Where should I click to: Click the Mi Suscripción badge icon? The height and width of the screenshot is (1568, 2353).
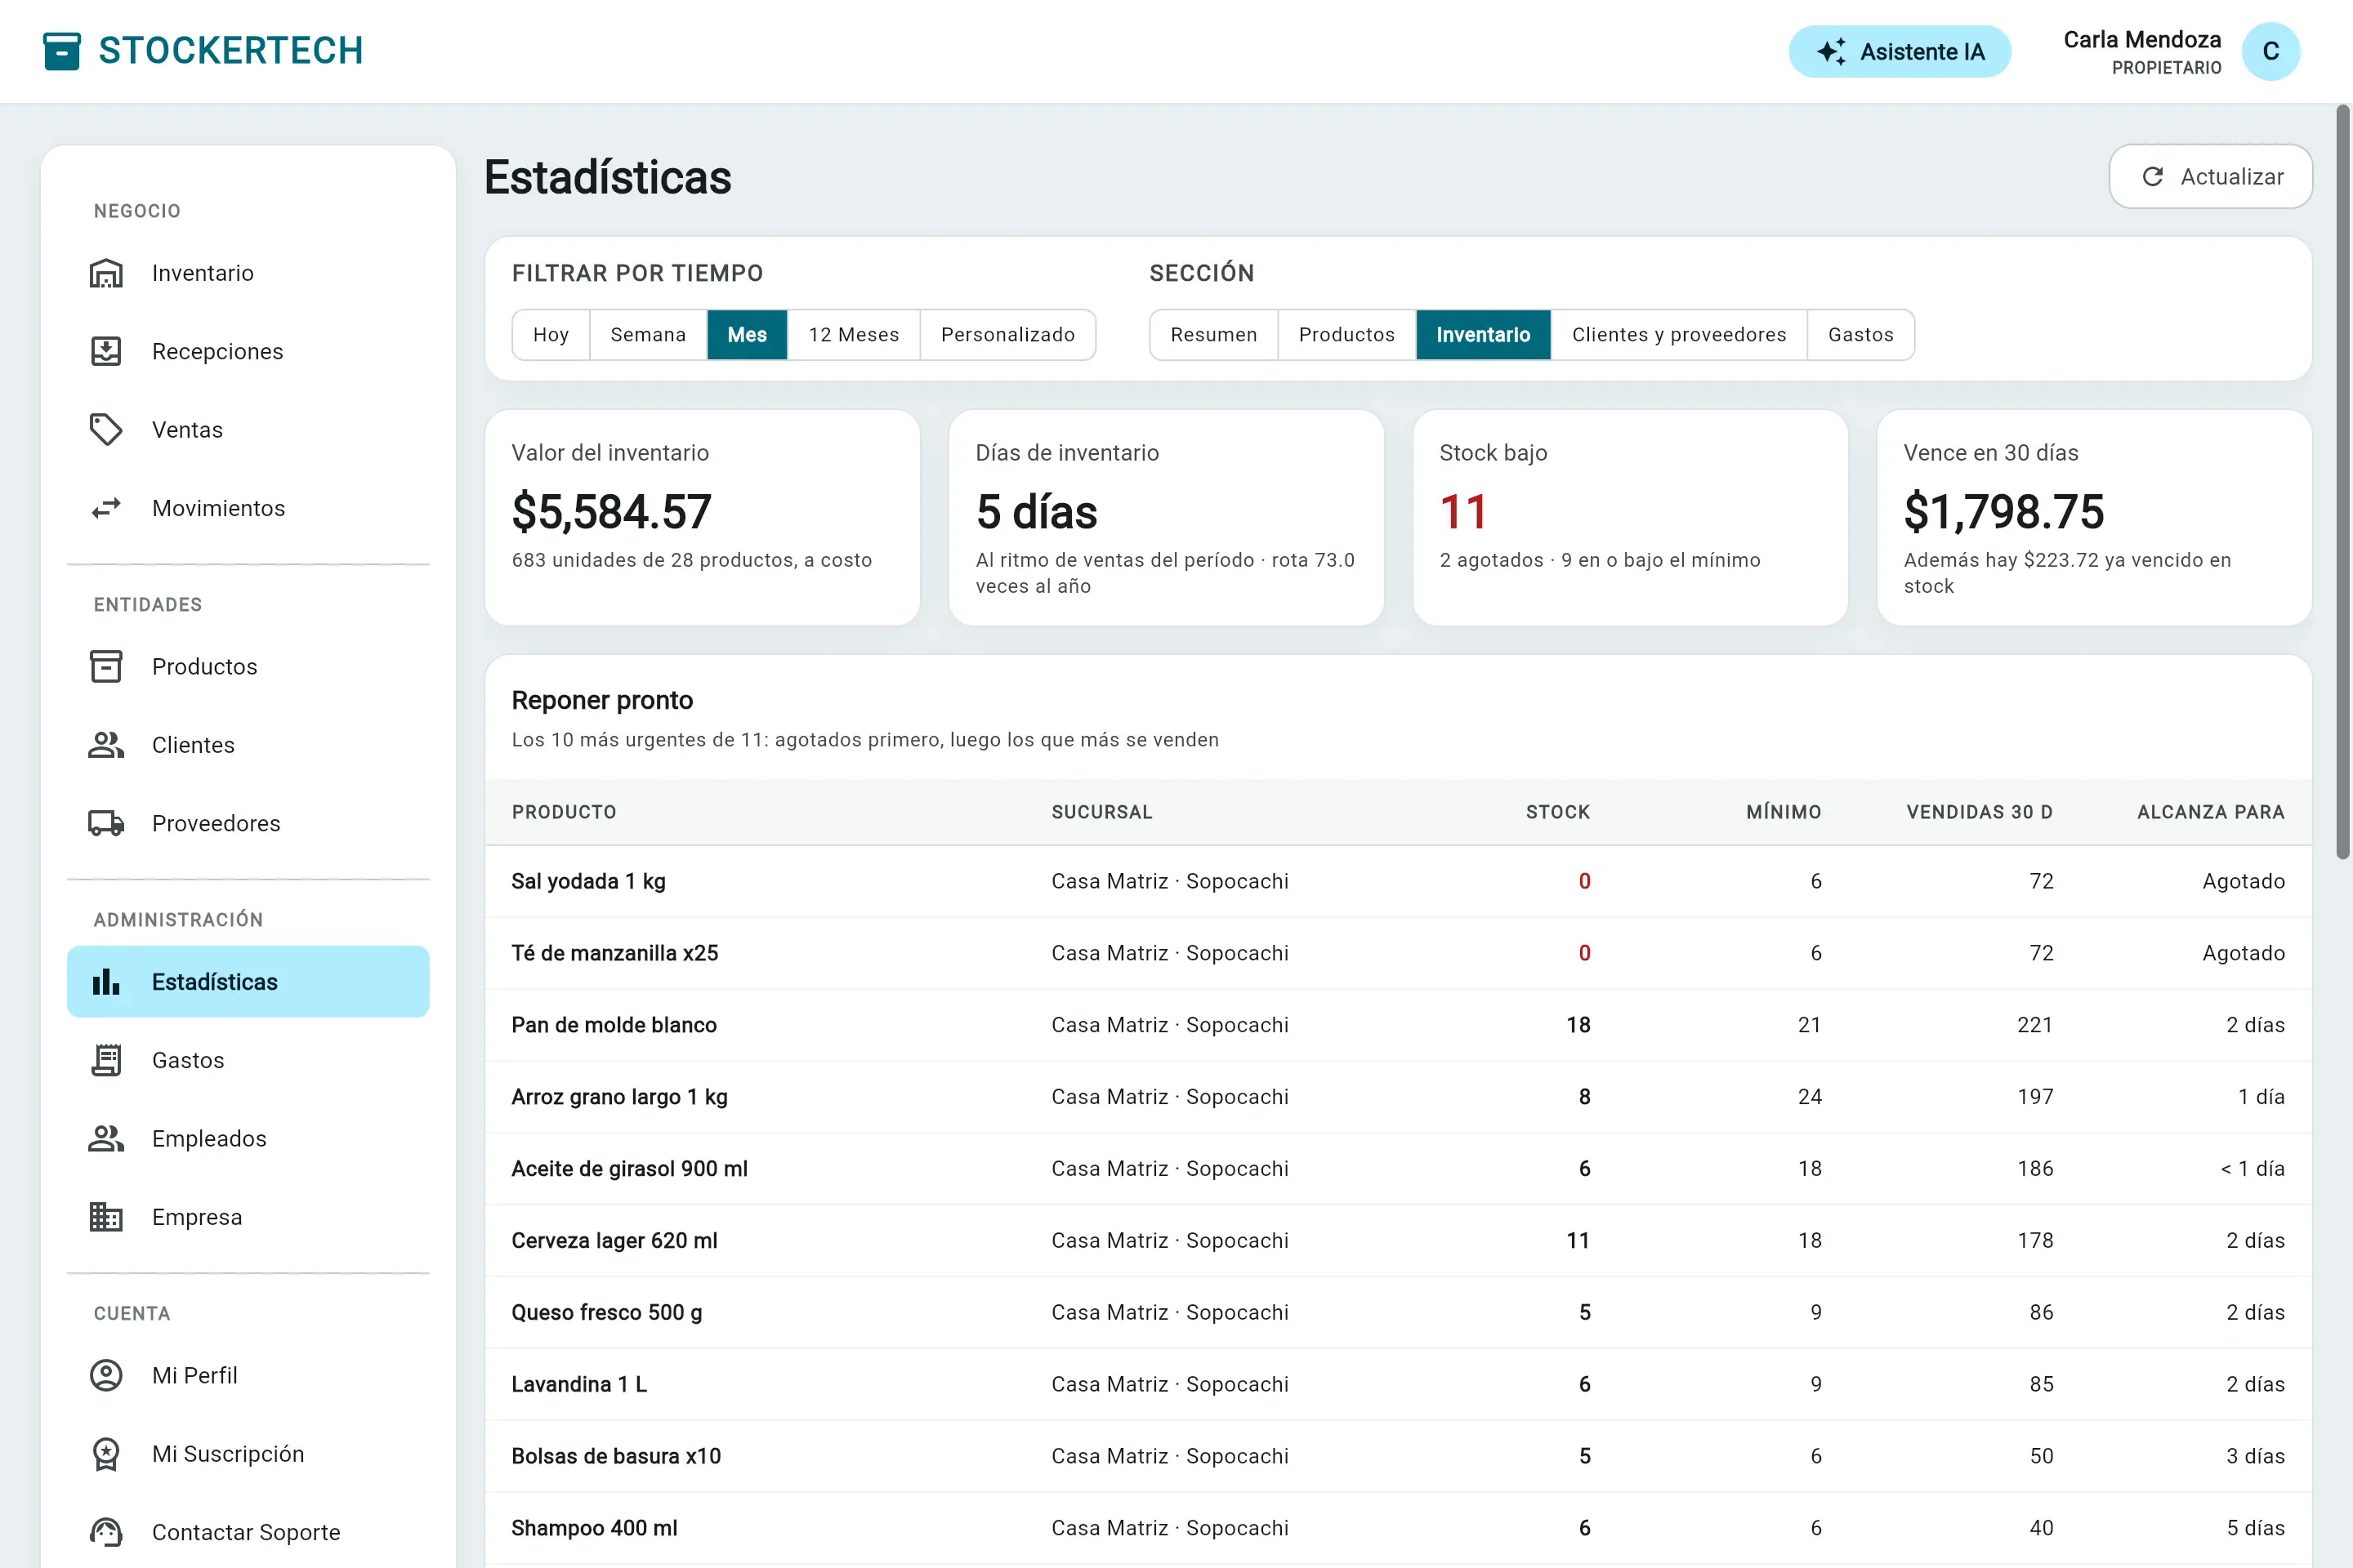tap(106, 1454)
